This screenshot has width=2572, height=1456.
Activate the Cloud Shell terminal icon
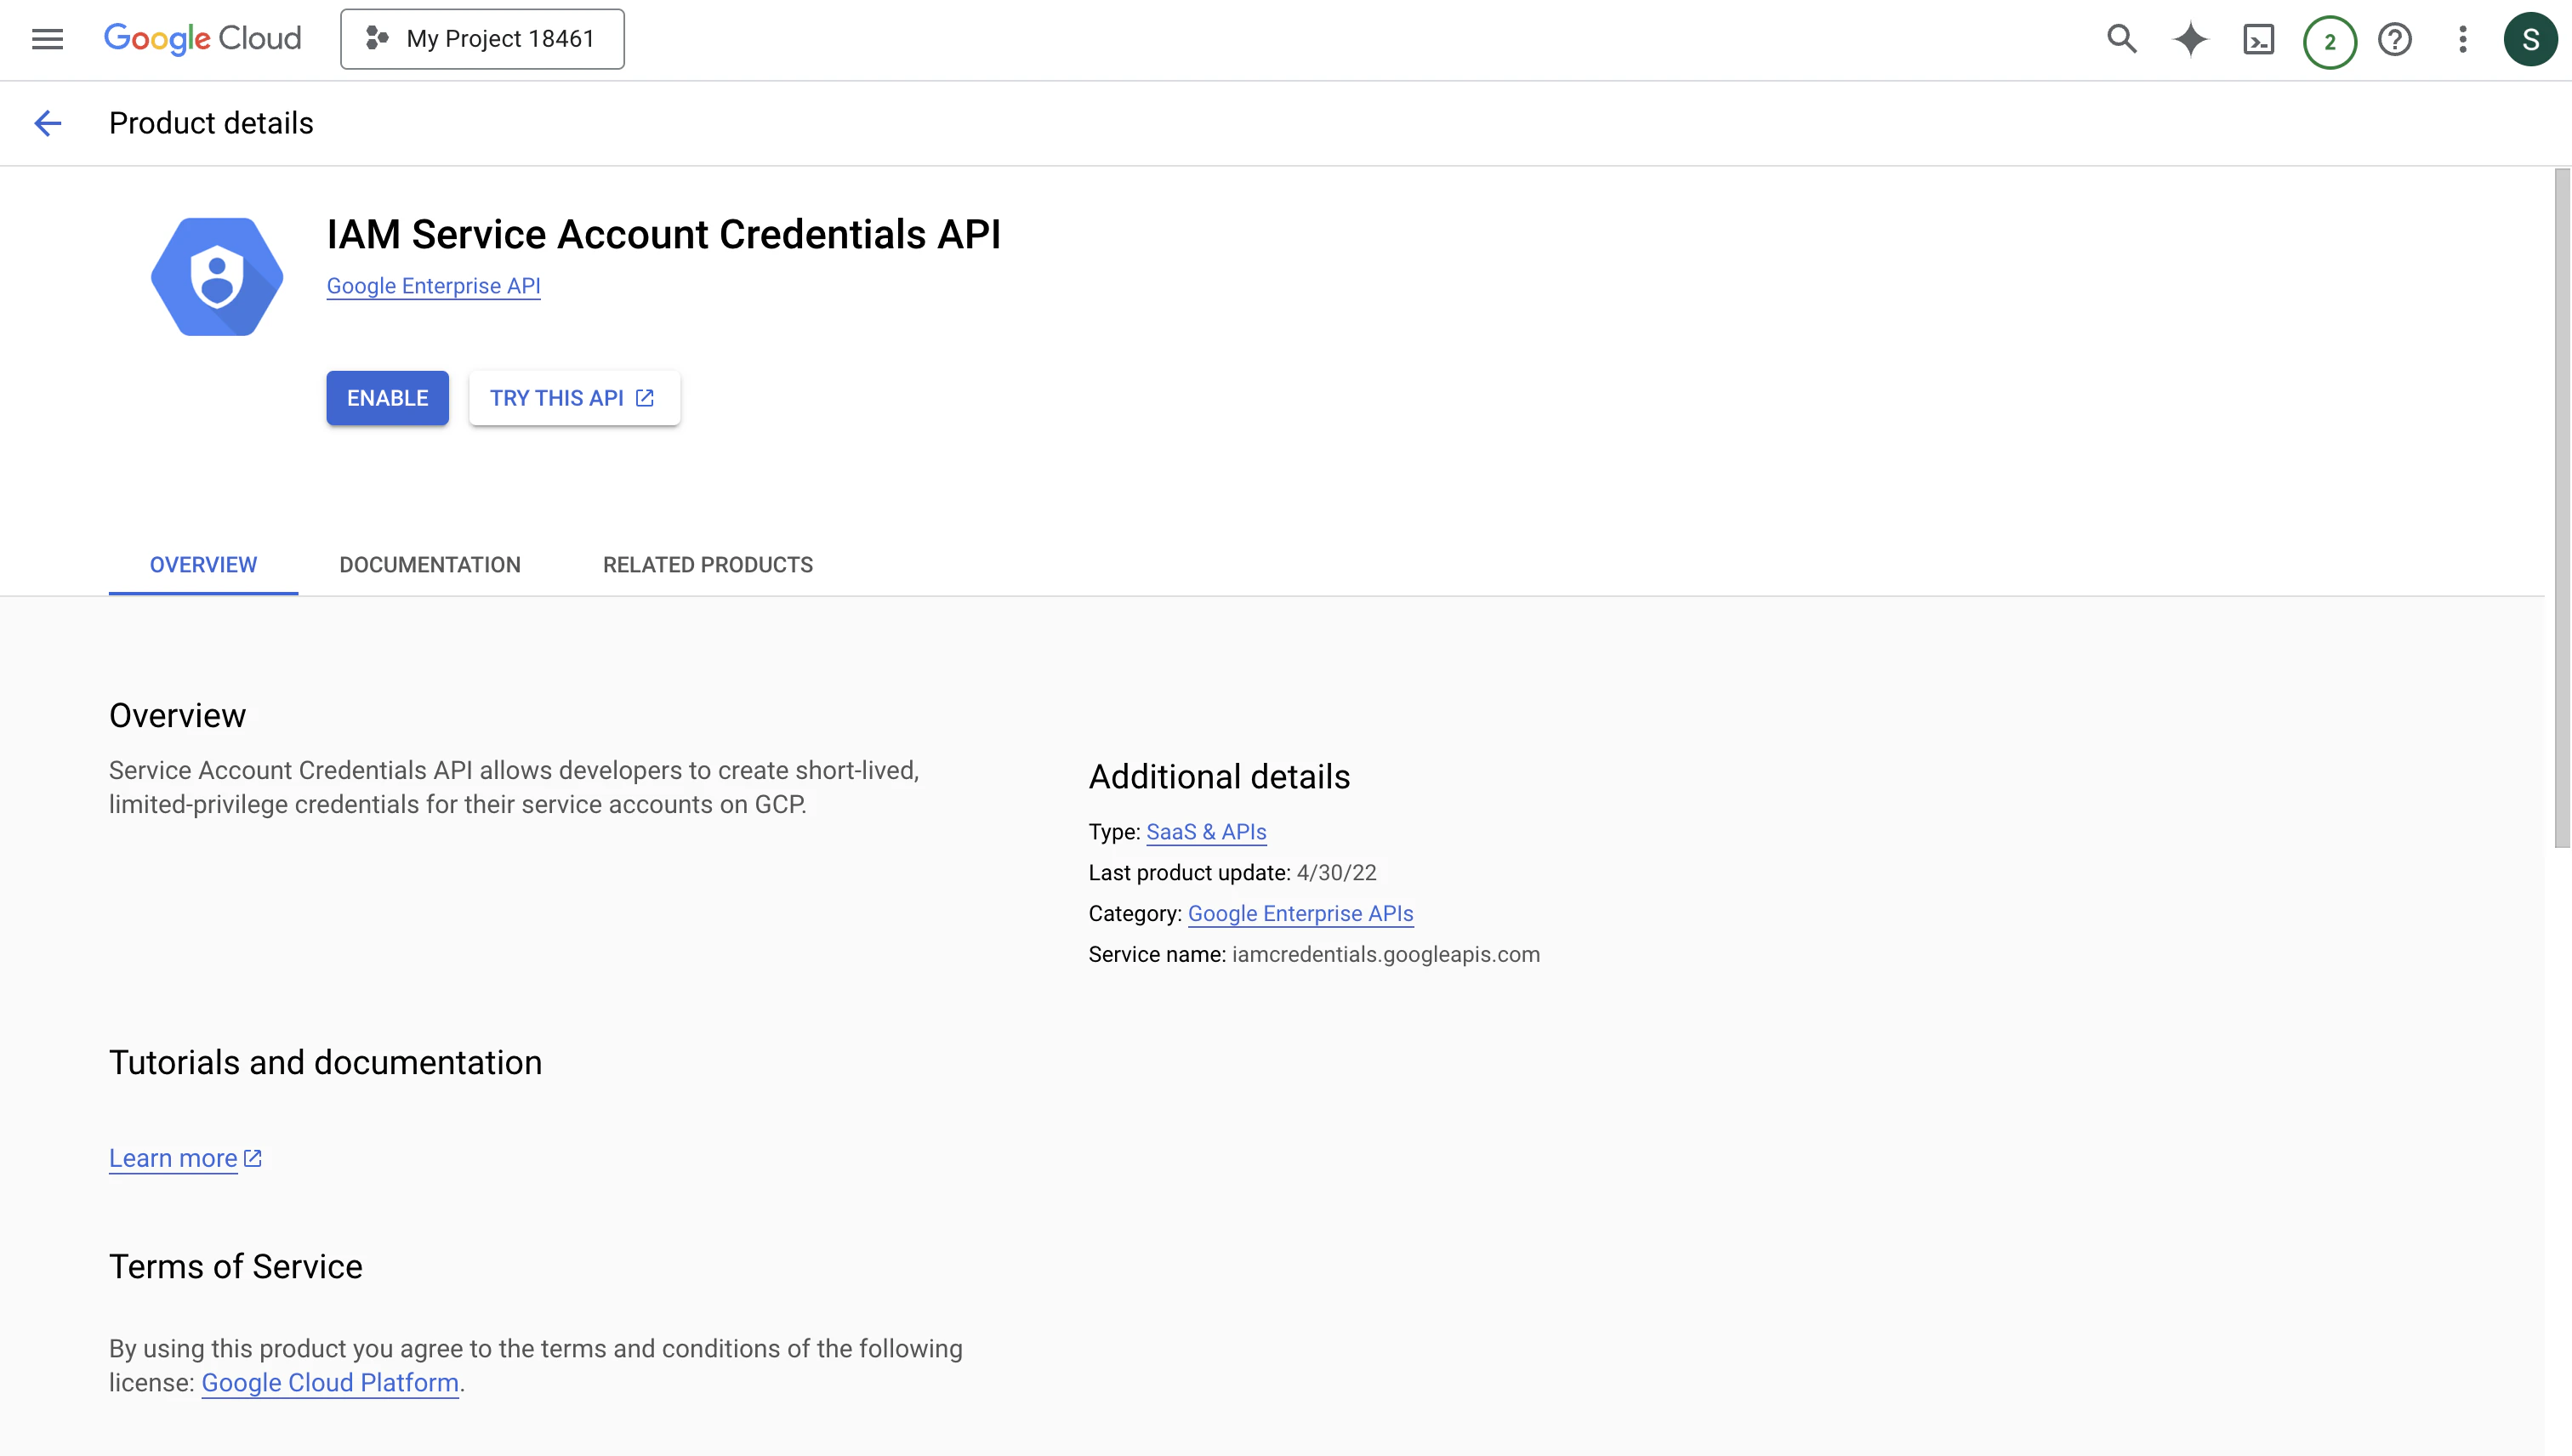(2259, 39)
